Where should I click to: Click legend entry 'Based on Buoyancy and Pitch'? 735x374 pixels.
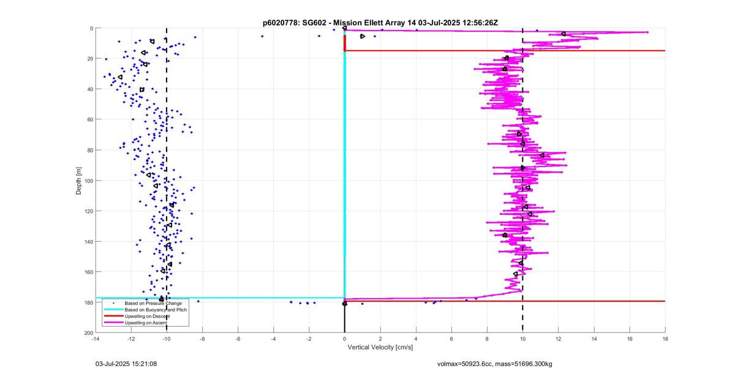click(156, 310)
